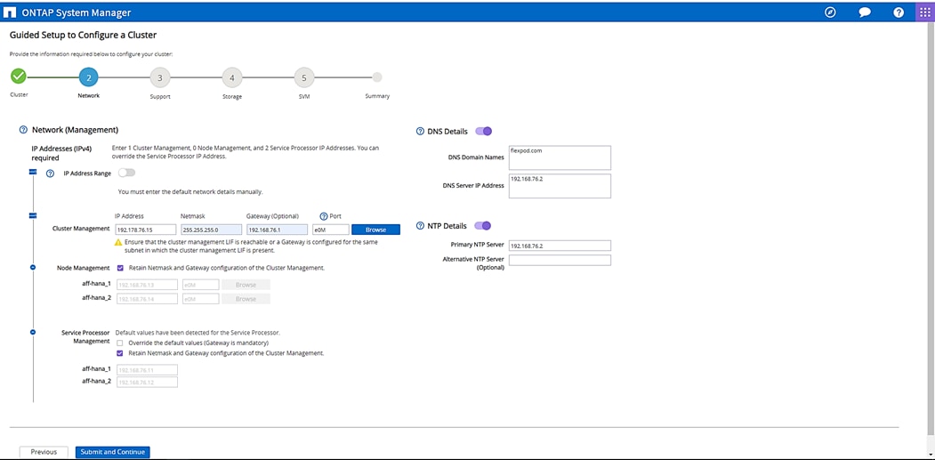Click the Cluster Management Port field
This screenshot has height=460, width=935.
point(330,230)
